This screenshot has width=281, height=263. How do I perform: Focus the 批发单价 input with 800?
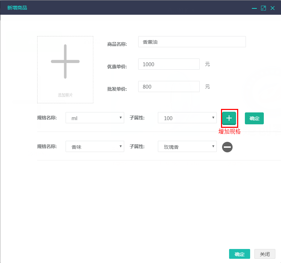click(x=169, y=86)
